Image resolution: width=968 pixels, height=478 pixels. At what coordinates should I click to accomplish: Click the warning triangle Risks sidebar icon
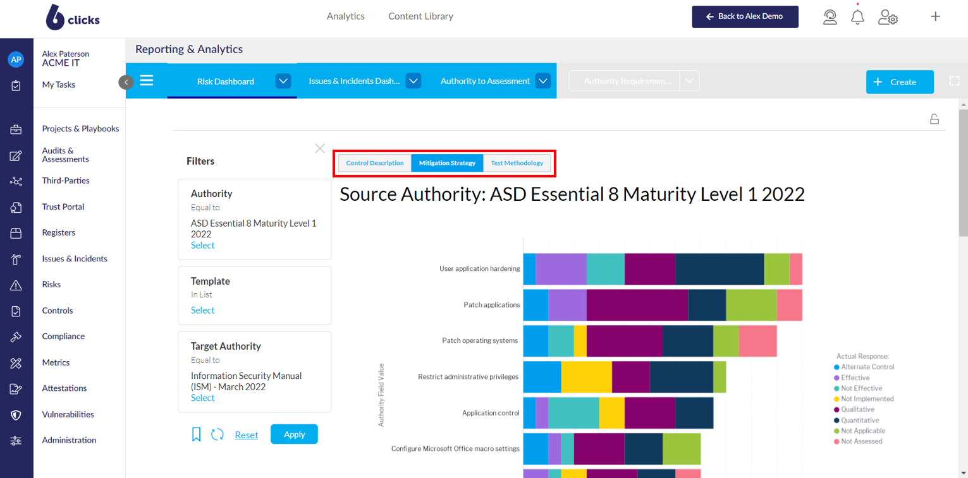tap(16, 284)
